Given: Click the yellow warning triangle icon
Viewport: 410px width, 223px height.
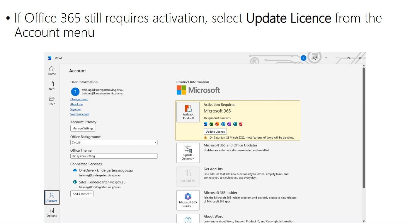Looking at the screenshot, I should click(205, 137).
